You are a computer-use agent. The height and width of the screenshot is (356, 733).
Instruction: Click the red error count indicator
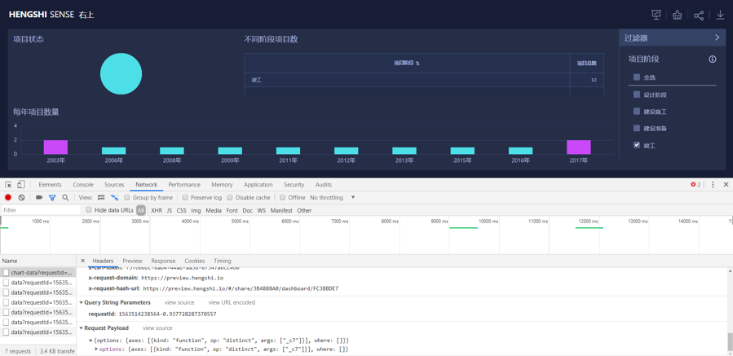click(695, 185)
